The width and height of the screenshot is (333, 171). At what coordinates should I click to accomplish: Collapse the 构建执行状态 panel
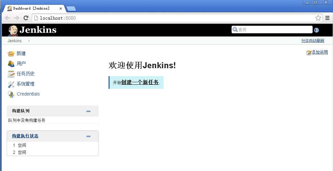pyautogui.click(x=88, y=136)
